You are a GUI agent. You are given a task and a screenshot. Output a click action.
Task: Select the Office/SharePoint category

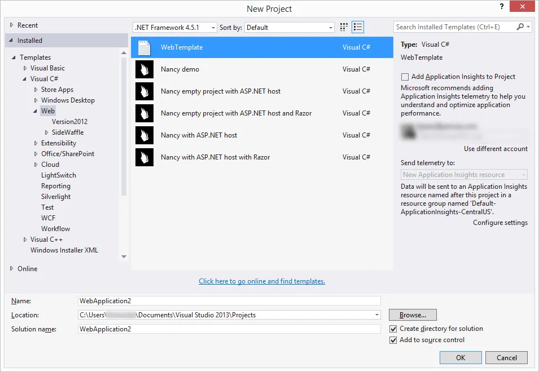pyautogui.click(x=68, y=154)
